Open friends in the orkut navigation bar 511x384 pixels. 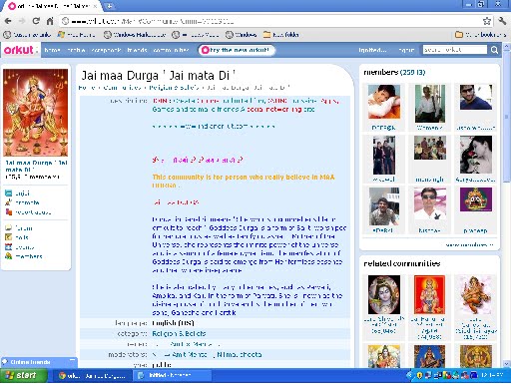[x=137, y=50]
